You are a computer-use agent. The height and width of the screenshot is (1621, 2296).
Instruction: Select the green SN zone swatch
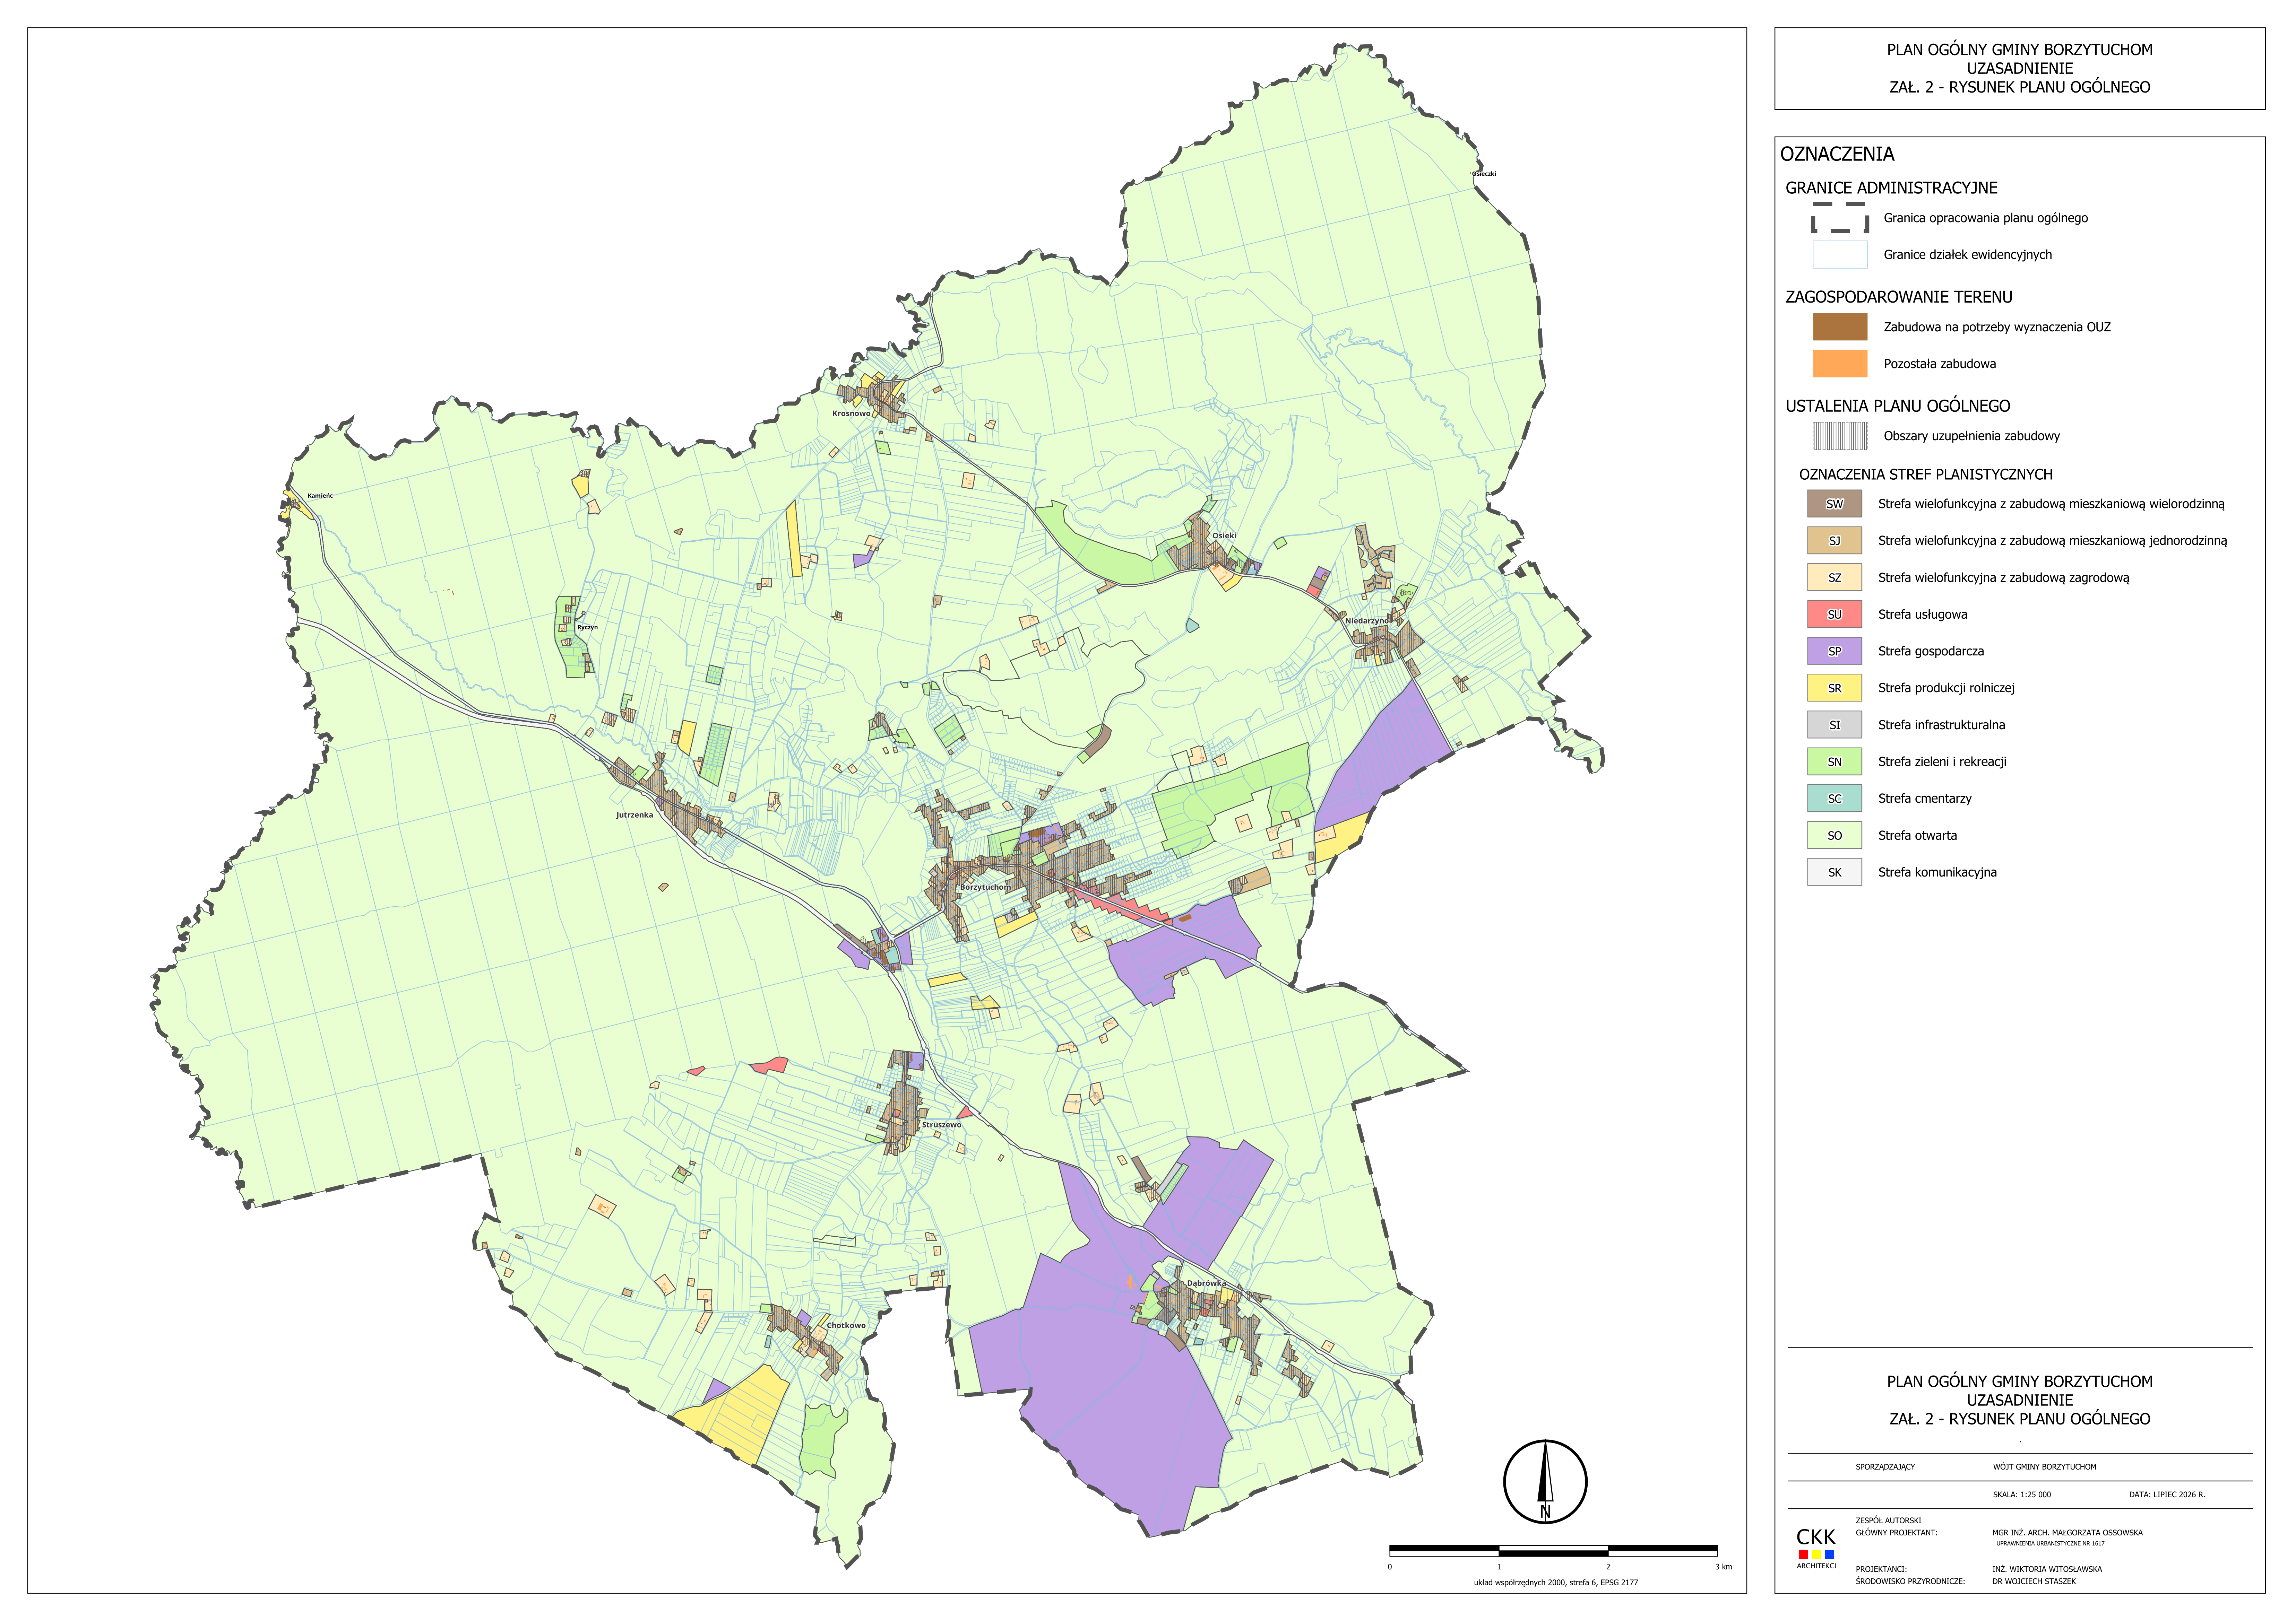1834,761
